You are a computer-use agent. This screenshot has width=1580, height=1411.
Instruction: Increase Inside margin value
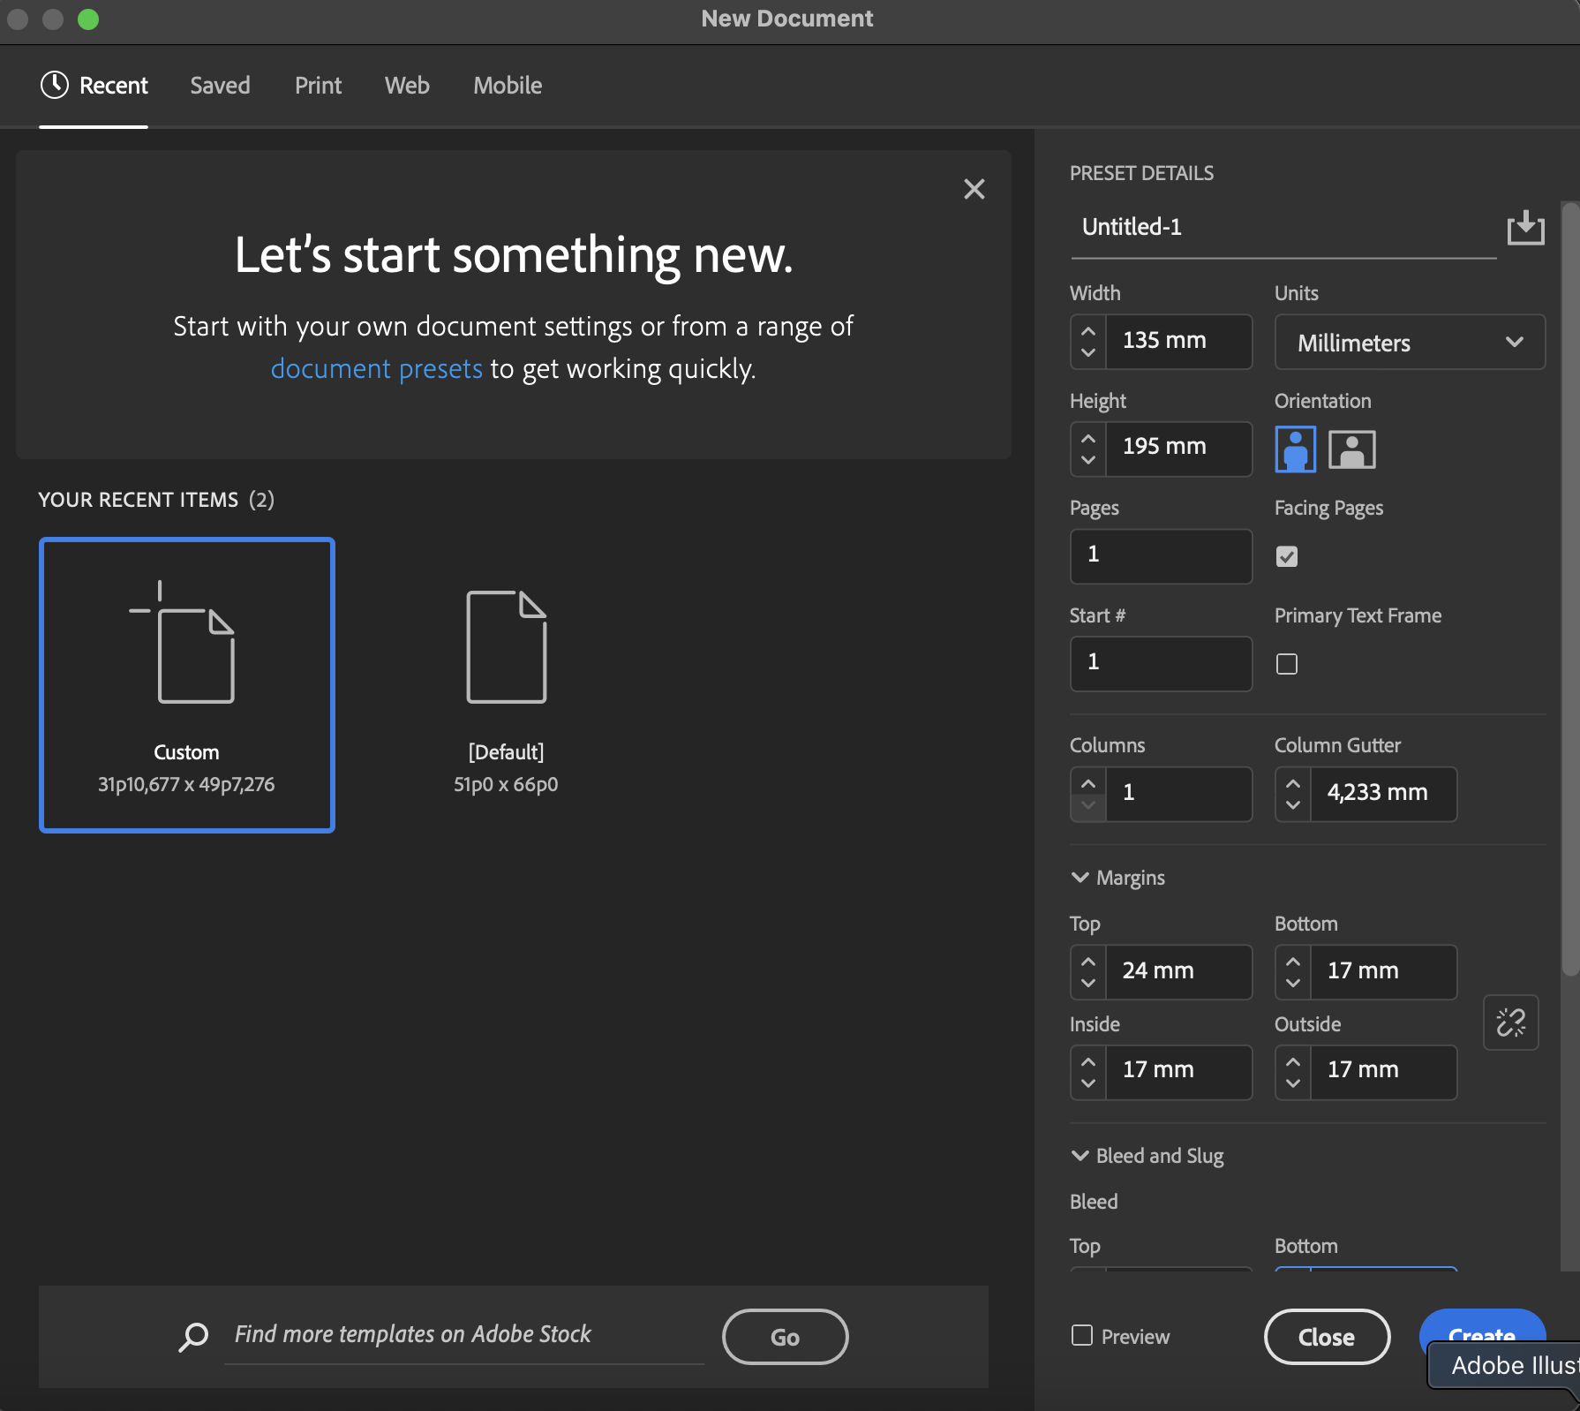click(x=1087, y=1061)
